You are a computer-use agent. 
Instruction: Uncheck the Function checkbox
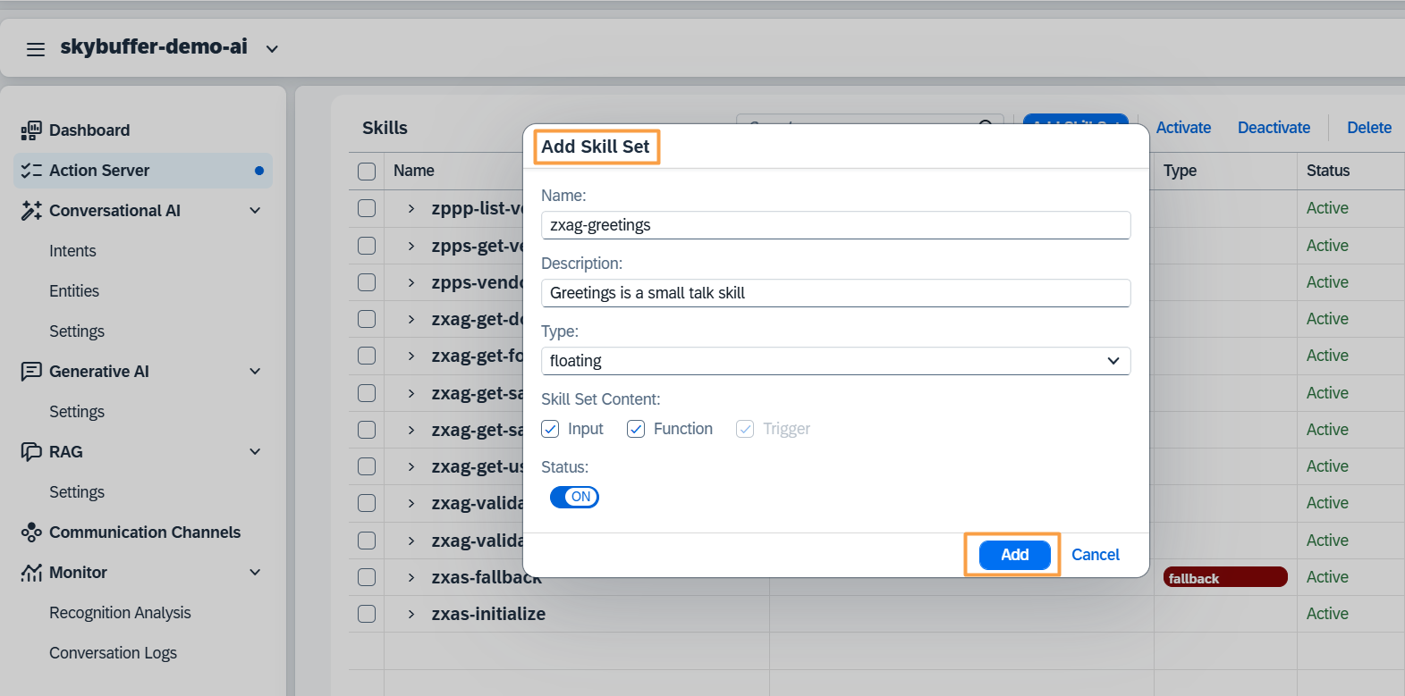636,429
